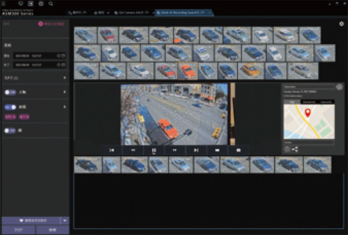Click the orange car in the video view
This screenshot has width=348, height=235.
(168, 128)
